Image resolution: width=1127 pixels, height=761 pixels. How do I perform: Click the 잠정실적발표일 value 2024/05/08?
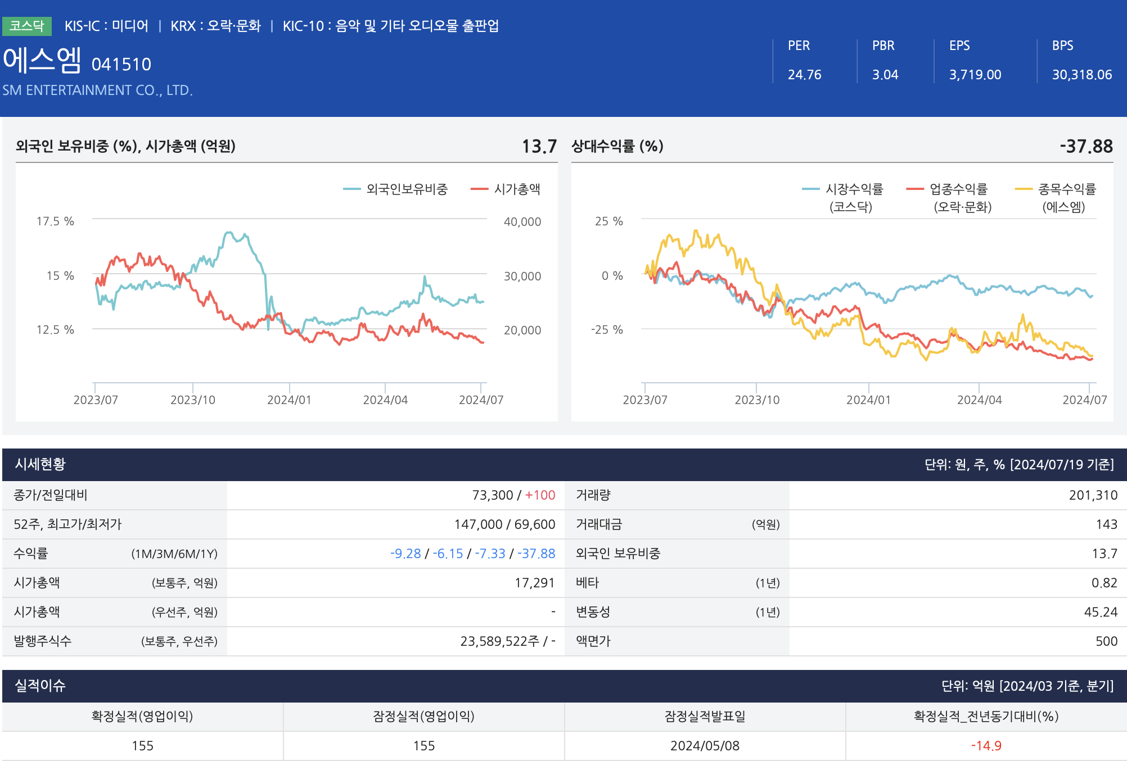pyautogui.click(x=705, y=746)
